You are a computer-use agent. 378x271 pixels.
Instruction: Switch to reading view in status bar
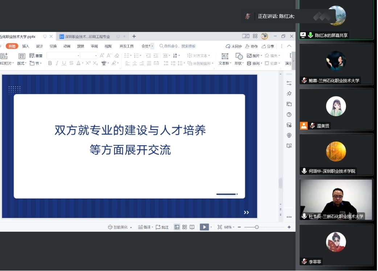[x=192, y=227]
